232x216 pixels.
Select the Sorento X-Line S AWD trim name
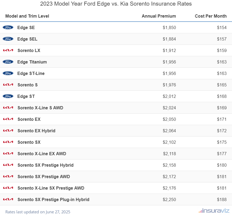click(40, 108)
